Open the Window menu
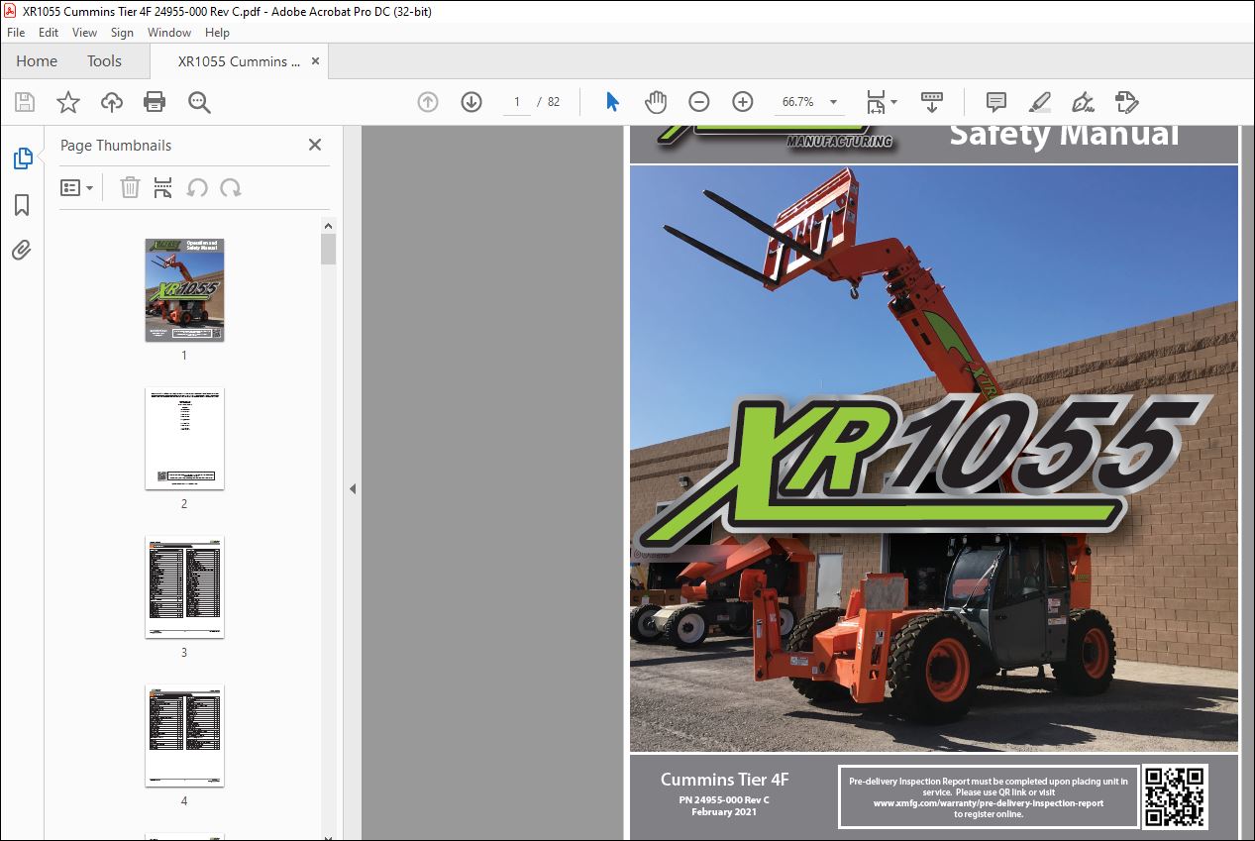The height and width of the screenshot is (841, 1255). point(169,33)
